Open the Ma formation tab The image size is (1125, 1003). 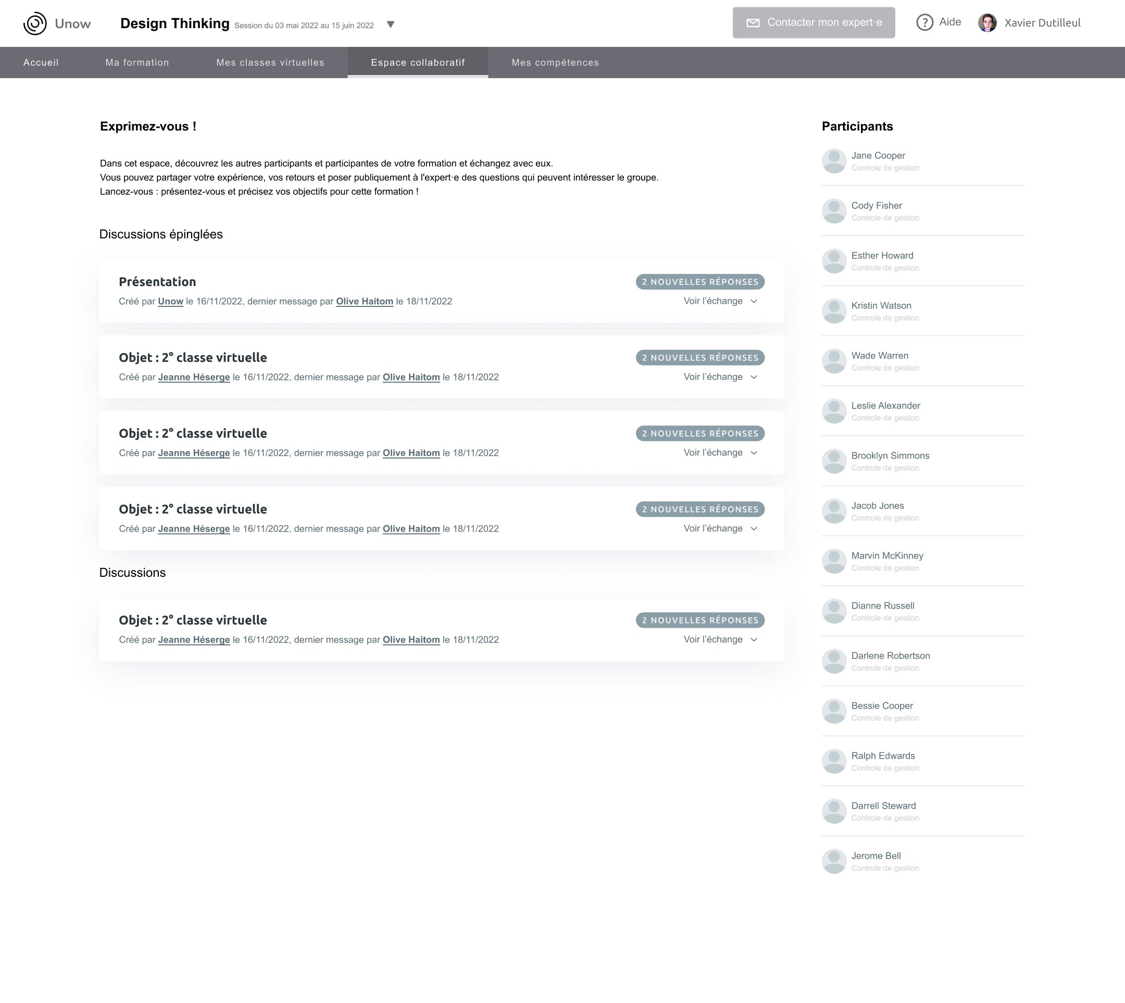pos(137,63)
